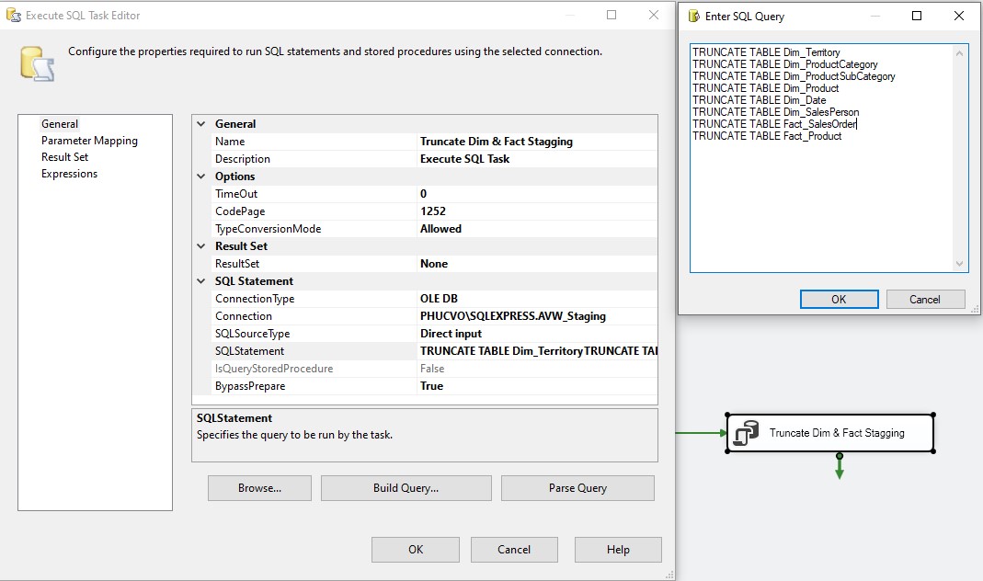Collapse the SQL Statement property group
The width and height of the screenshot is (983, 581).
click(x=201, y=281)
